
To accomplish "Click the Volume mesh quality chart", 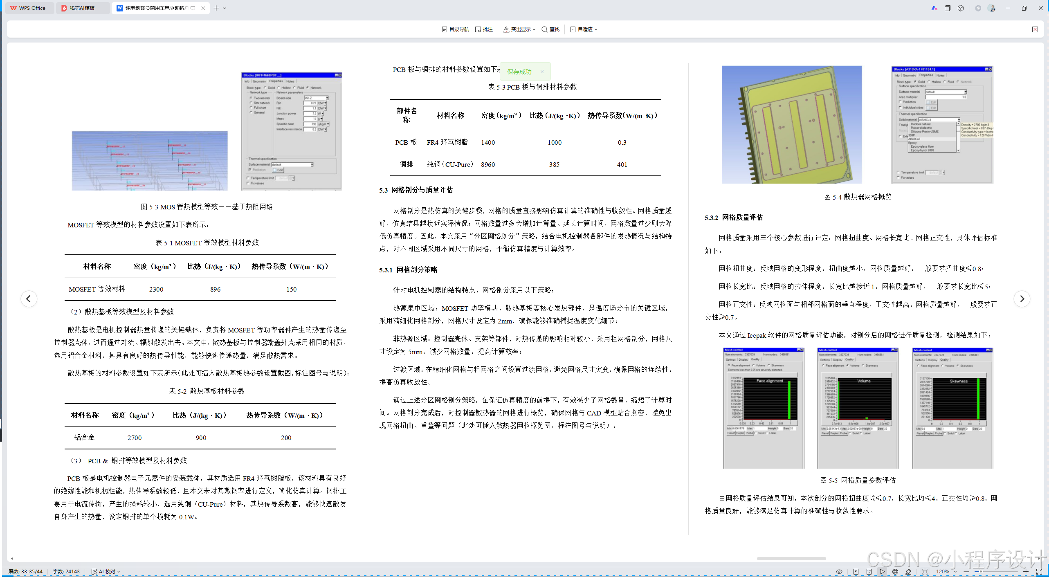I will (858, 408).
